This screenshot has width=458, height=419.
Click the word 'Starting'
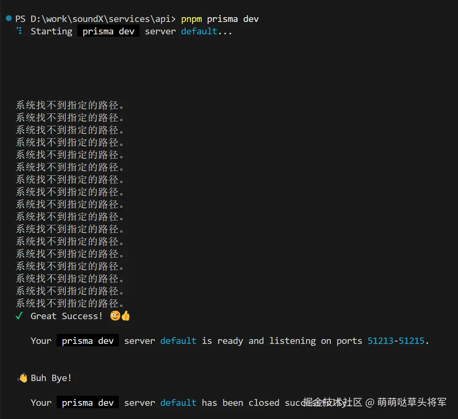click(x=51, y=31)
